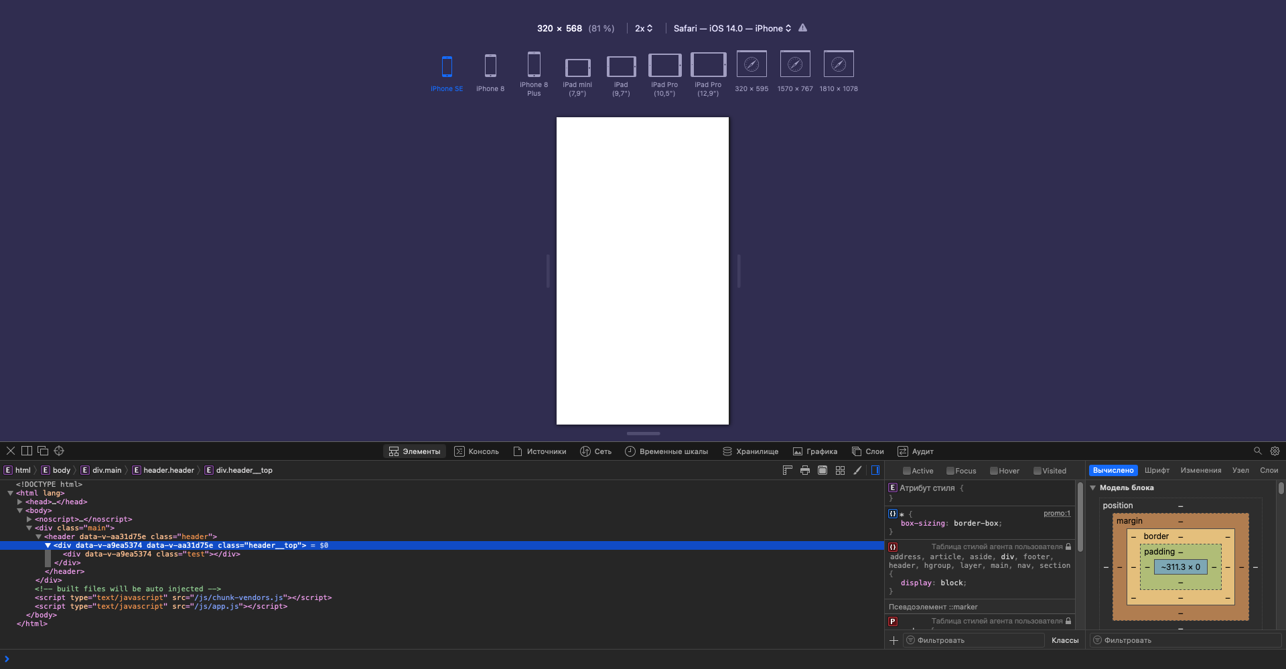Click the computed panel Фильтровать field

click(1186, 640)
